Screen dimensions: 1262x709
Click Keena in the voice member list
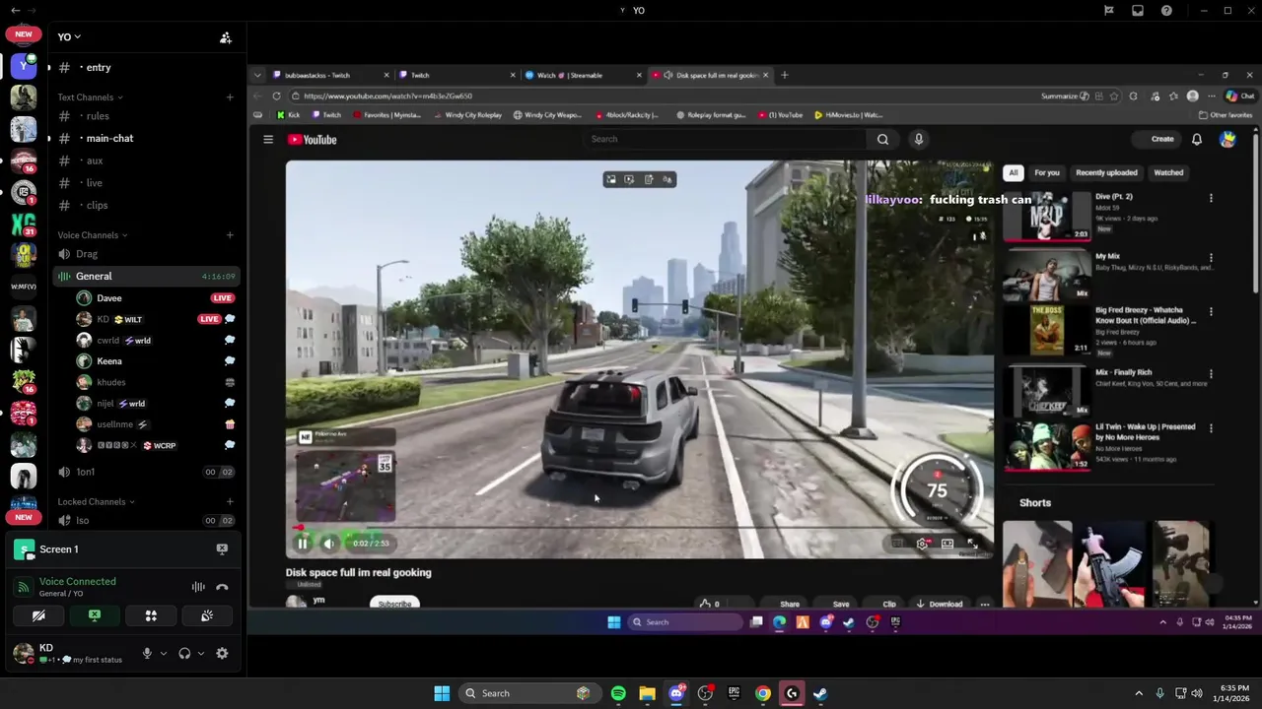pyautogui.click(x=109, y=361)
